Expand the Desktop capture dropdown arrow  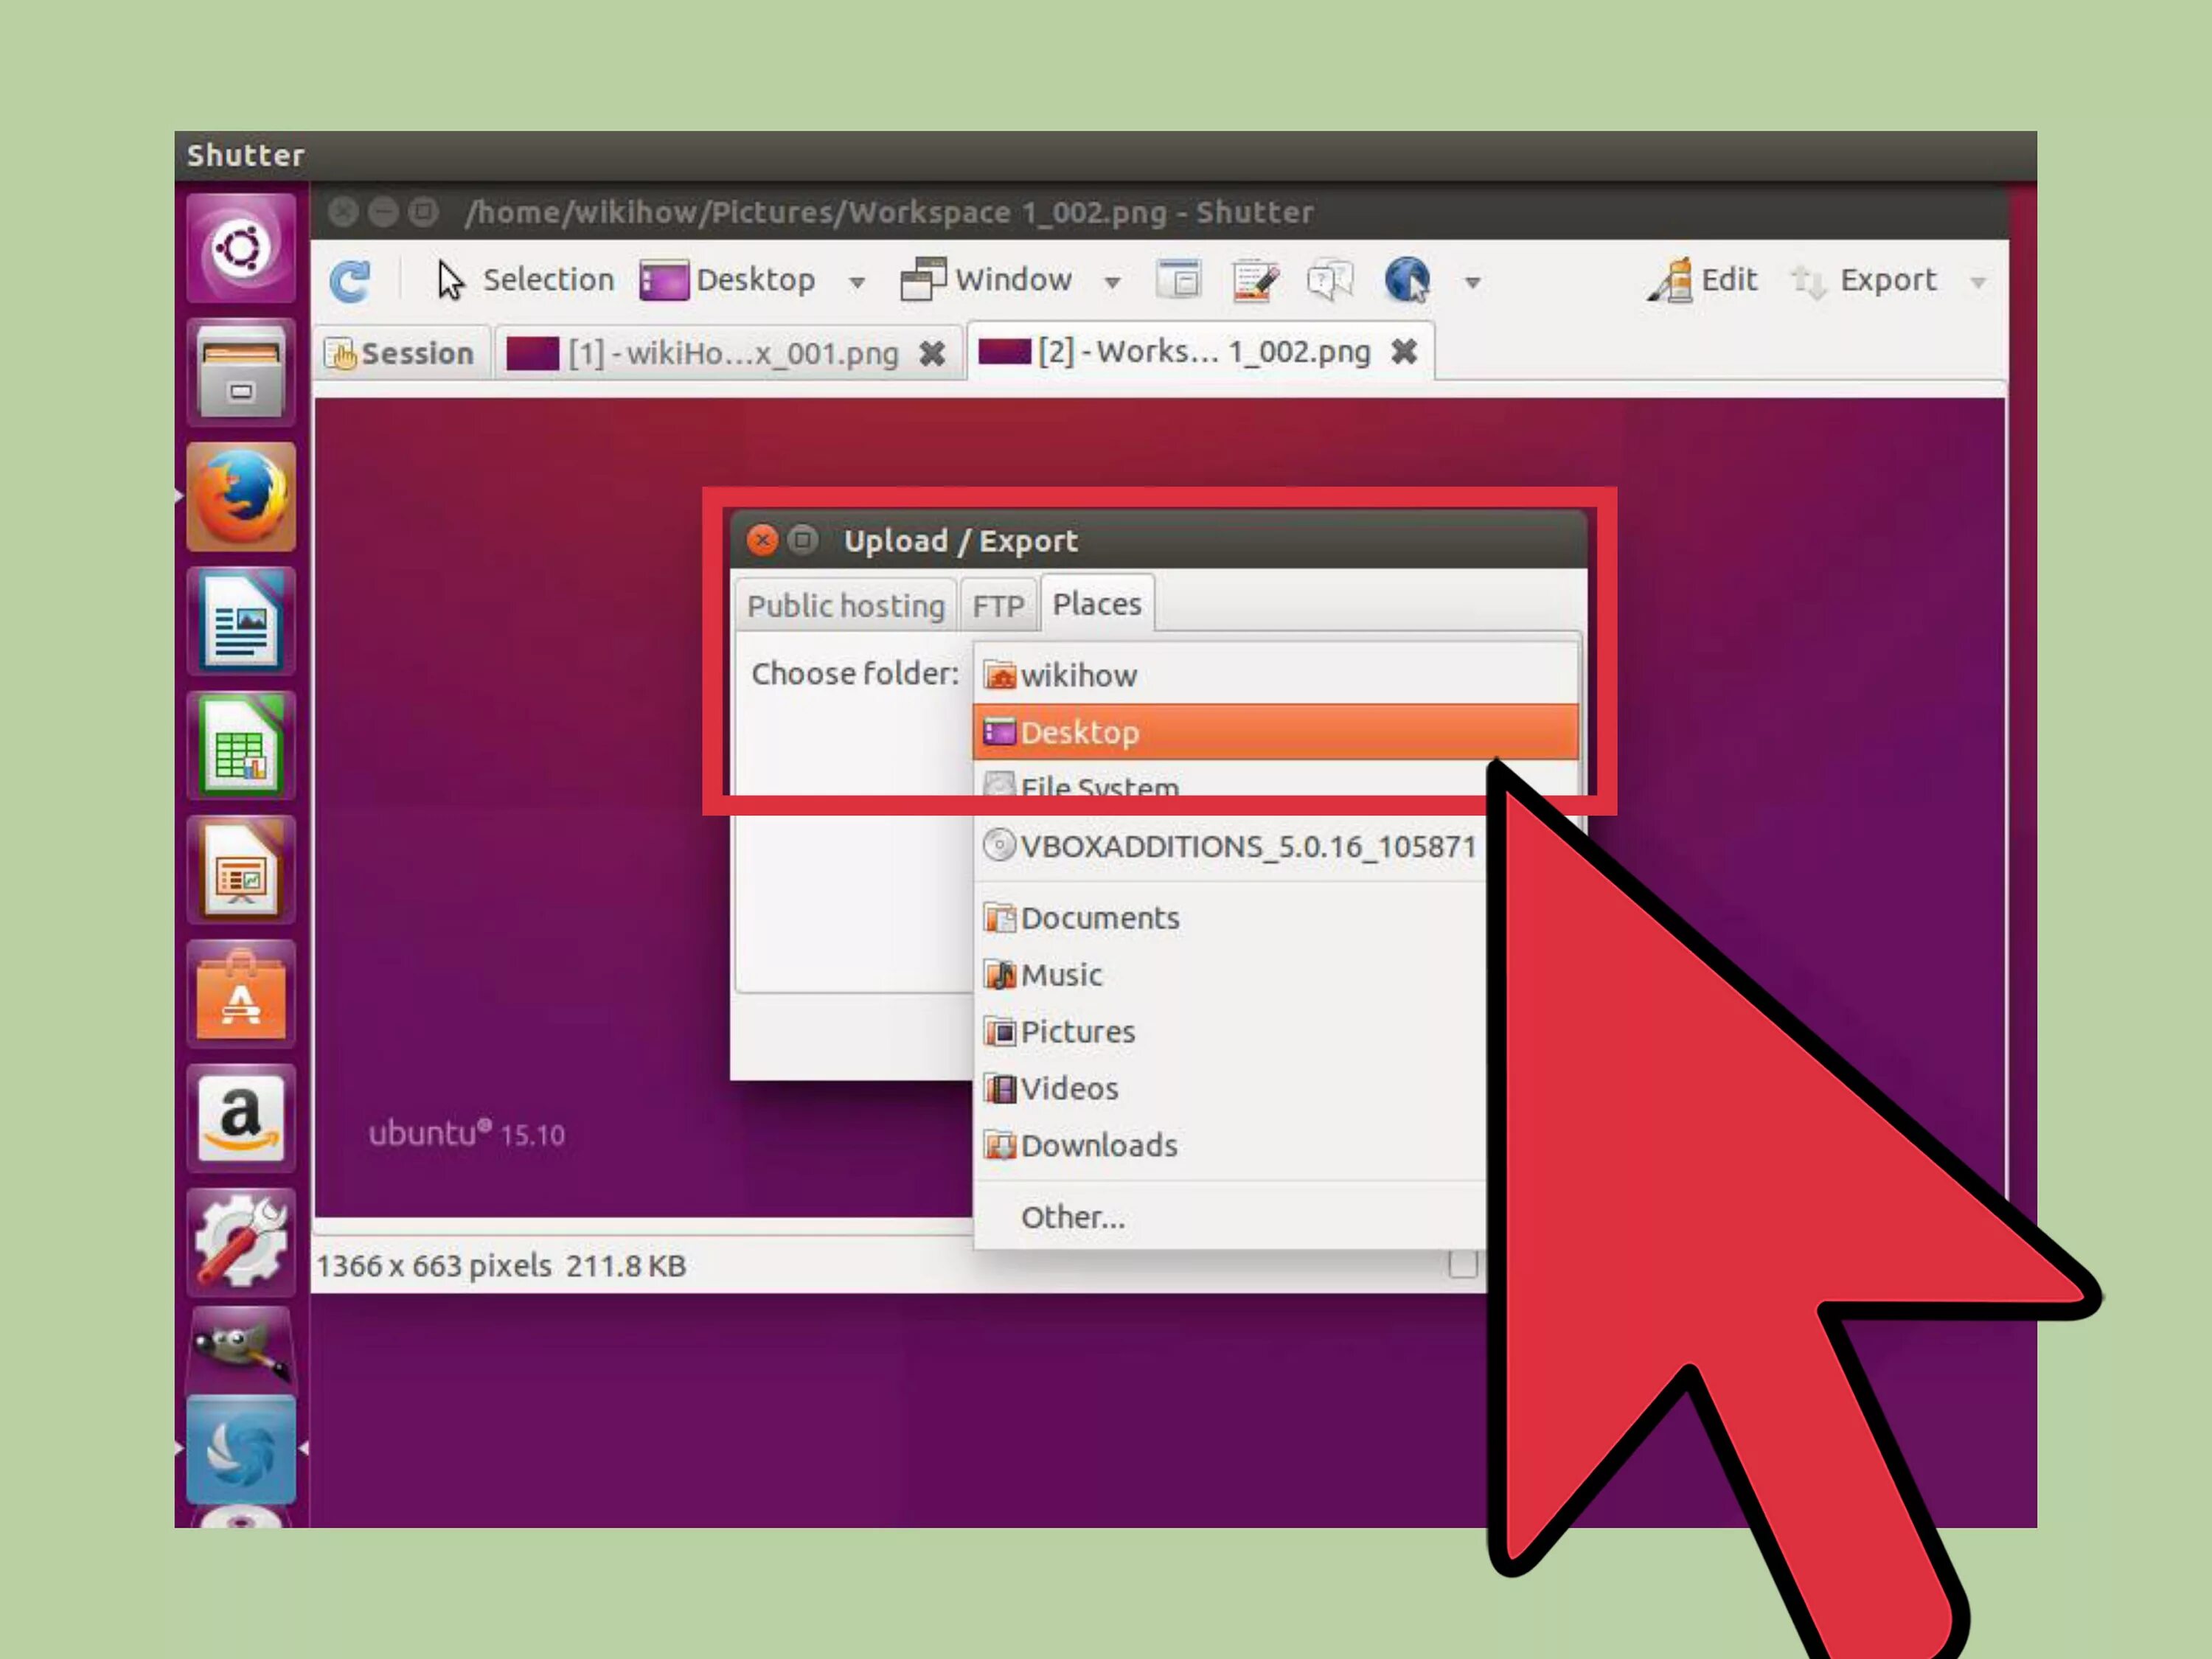pos(856,283)
